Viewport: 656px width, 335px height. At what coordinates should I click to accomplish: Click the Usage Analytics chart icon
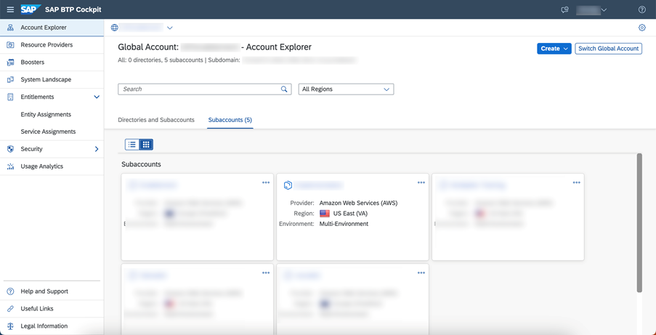[11, 166]
